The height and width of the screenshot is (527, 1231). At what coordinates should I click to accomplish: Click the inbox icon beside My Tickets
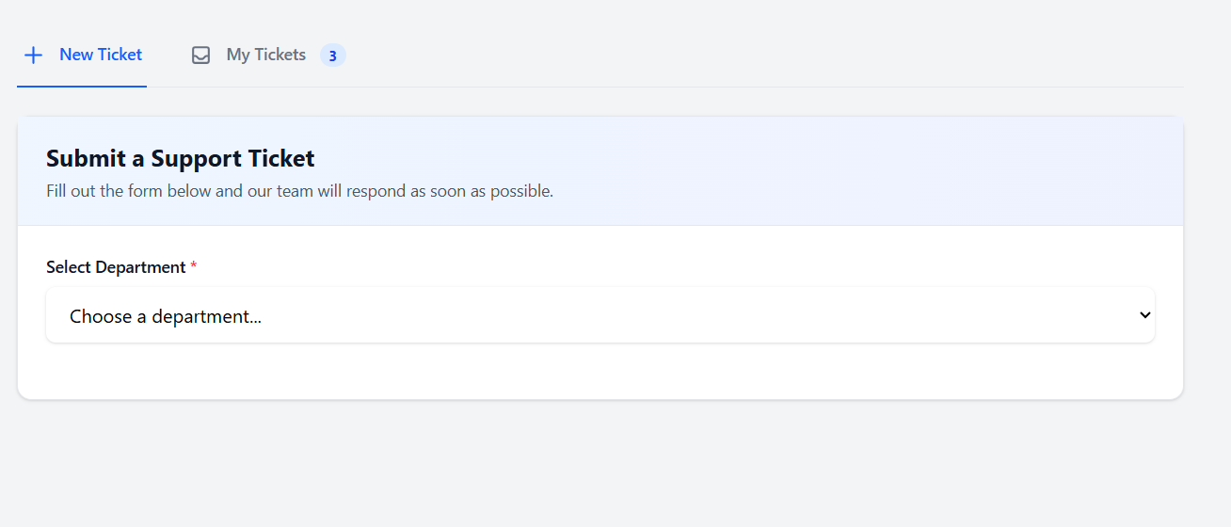[200, 56]
